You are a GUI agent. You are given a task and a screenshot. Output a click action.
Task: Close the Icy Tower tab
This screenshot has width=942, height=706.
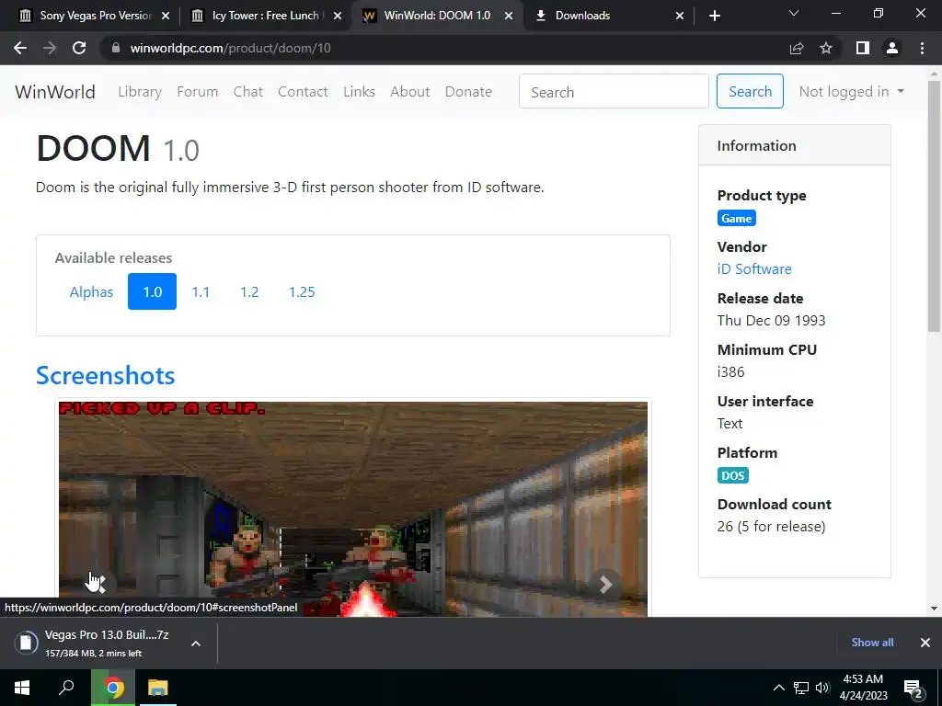pos(338,16)
